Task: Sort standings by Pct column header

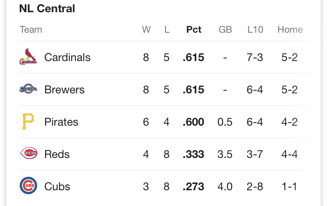Action: (x=194, y=30)
